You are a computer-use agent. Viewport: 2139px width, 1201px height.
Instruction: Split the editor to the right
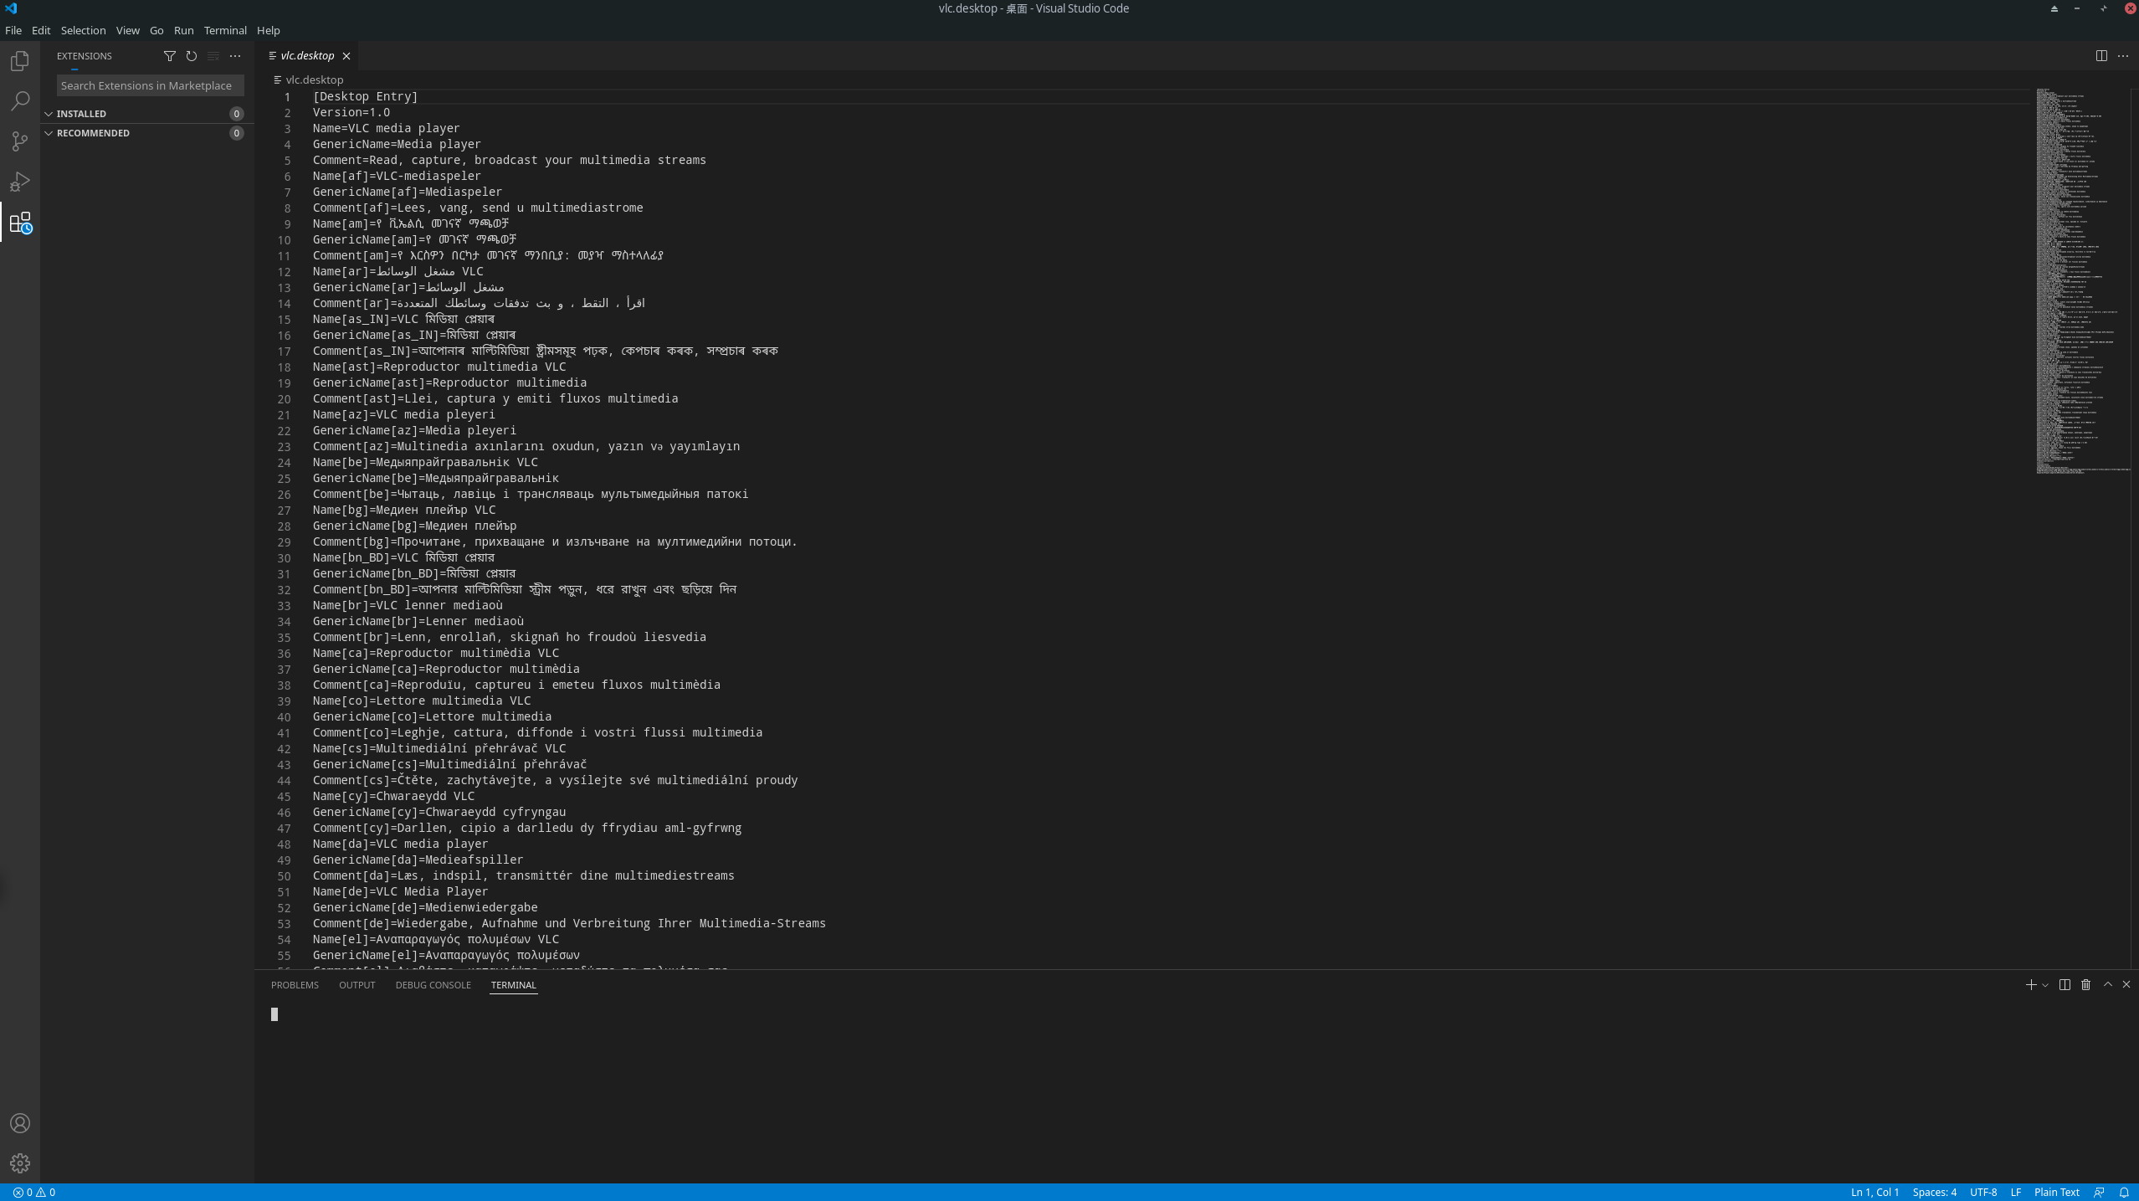pos(2101,56)
